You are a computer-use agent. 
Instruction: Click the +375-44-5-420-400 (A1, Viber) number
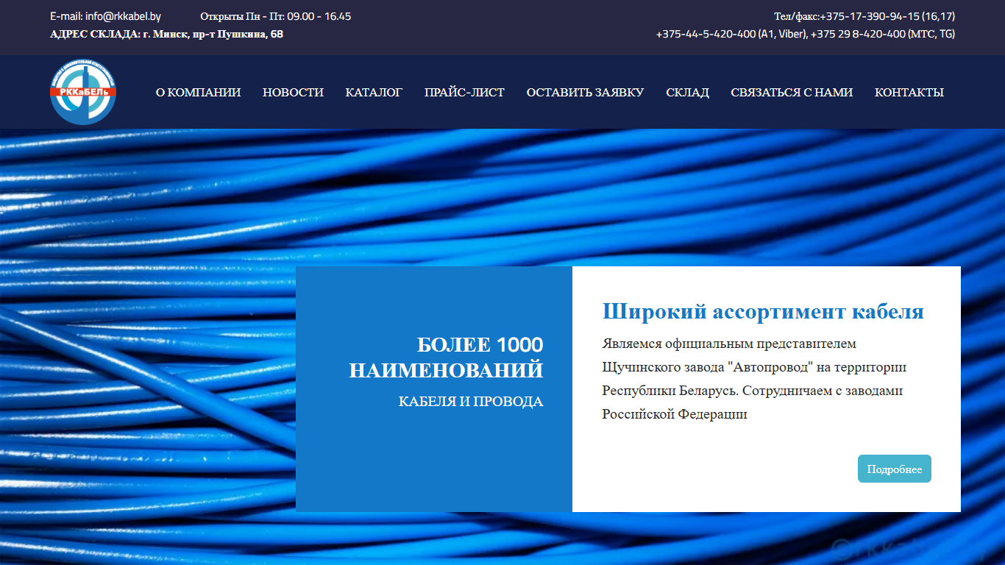coord(731,34)
